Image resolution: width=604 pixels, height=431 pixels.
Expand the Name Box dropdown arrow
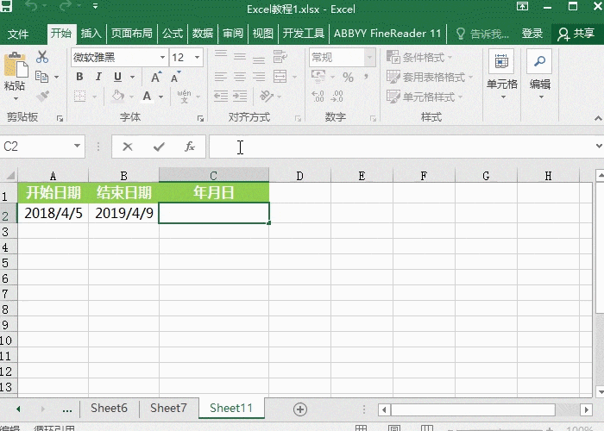77,146
